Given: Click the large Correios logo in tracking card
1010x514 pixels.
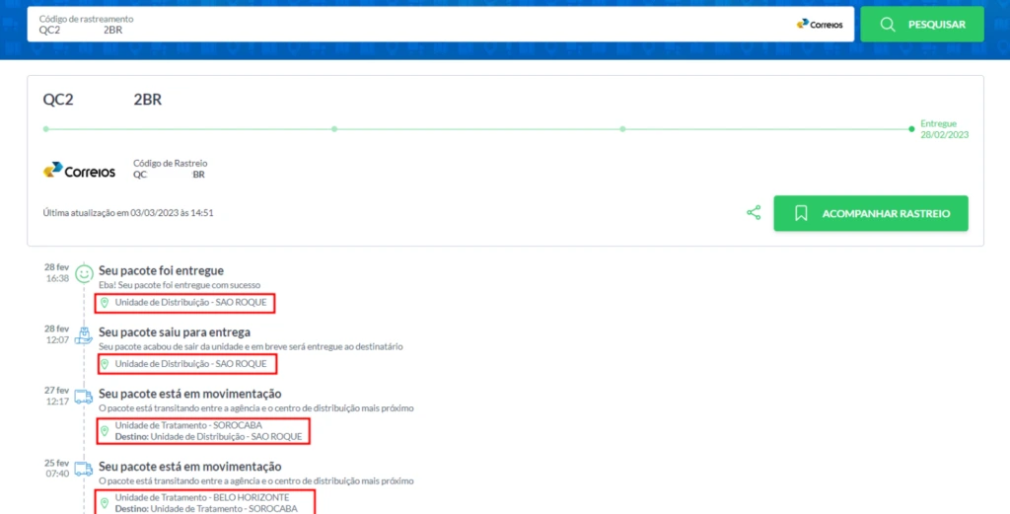Looking at the screenshot, I should pyautogui.click(x=79, y=170).
